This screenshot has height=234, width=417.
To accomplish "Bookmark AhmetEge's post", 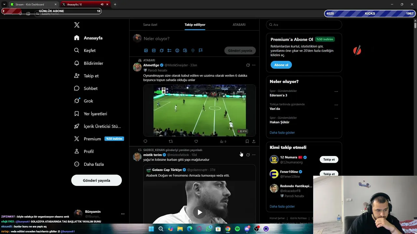I will click(x=247, y=141).
